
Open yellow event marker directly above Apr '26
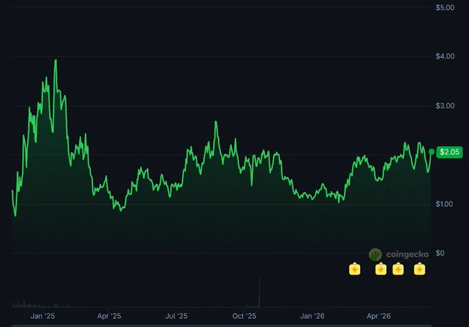pos(381,268)
